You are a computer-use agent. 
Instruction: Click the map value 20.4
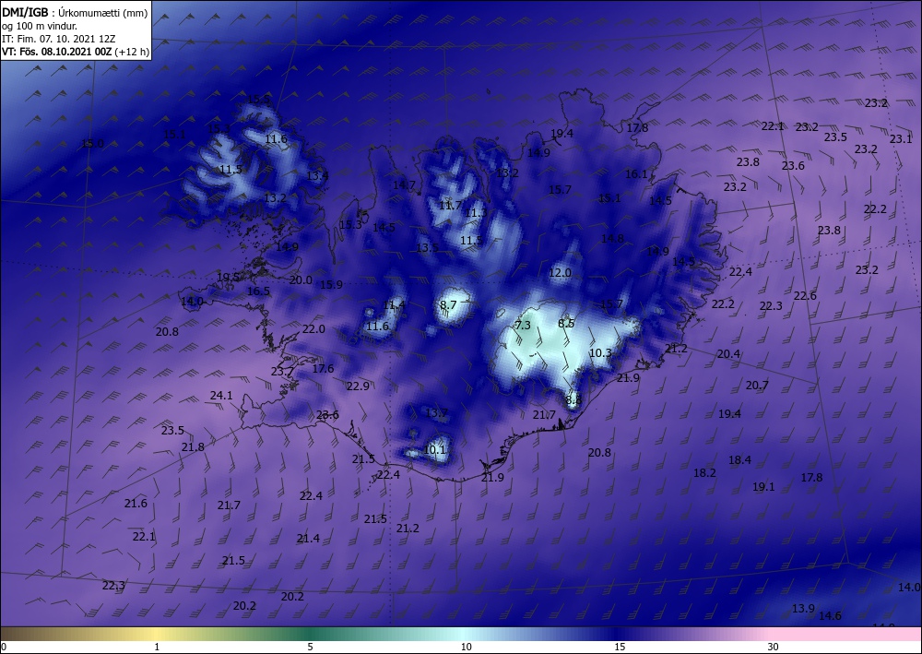click(x=728, y=354)
